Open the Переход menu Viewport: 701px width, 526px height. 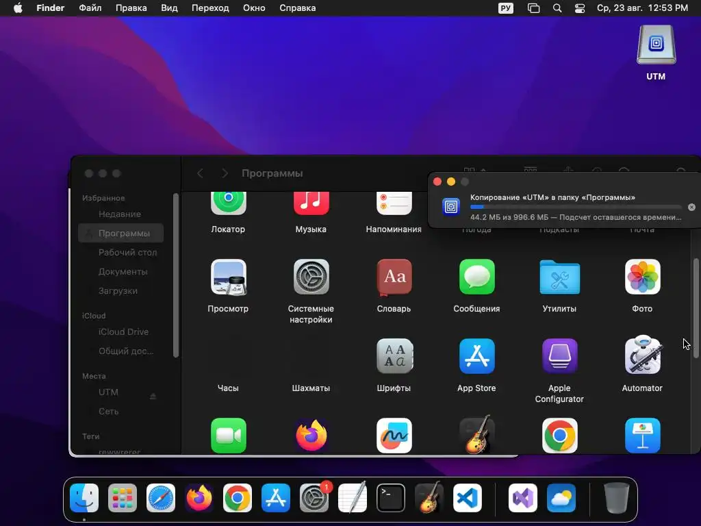(210, 8)
